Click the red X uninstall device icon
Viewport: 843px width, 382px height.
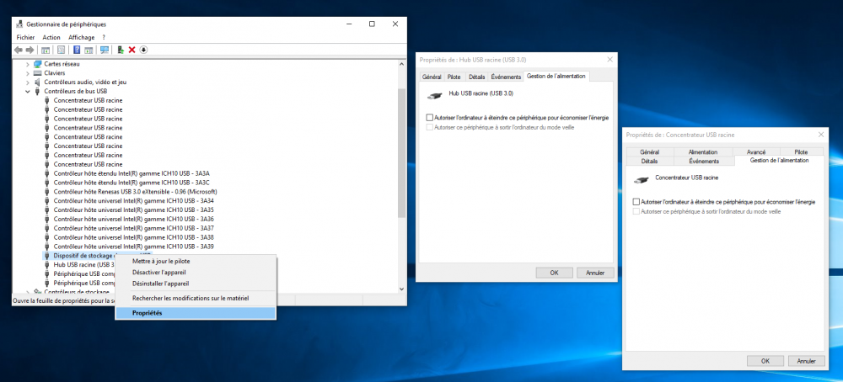click(132, 50)
